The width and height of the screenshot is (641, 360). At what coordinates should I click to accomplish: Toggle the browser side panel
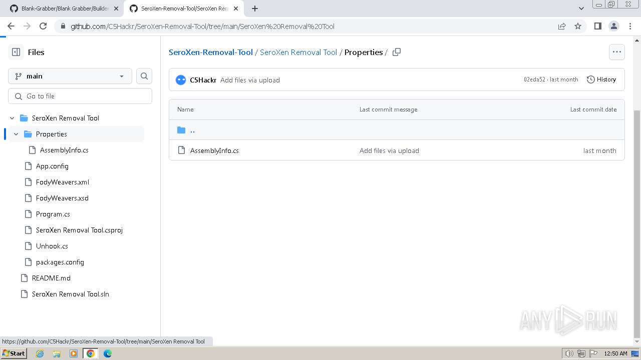597,26
